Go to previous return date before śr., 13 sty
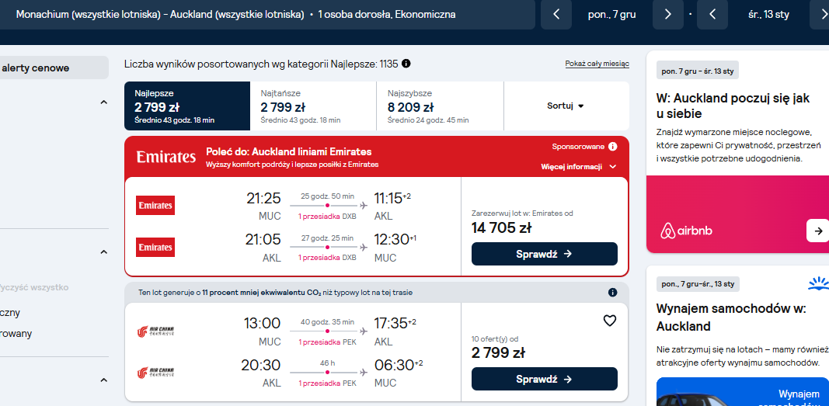Image resolution: width=829 pixels, height=406 pixels. [x=712, y=14]
